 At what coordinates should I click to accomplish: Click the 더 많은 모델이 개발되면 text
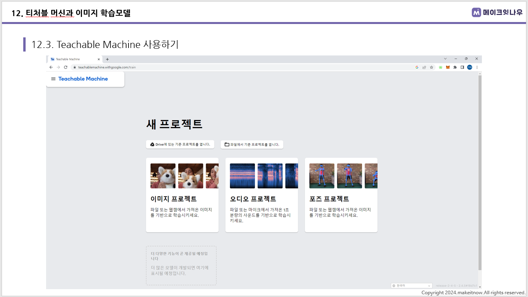180,270
